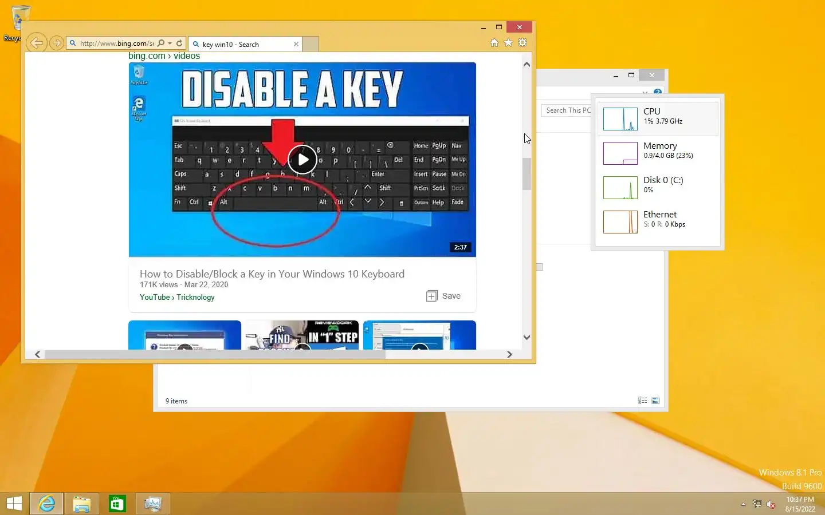Switch Explorer to details view icon

(642, 401)
